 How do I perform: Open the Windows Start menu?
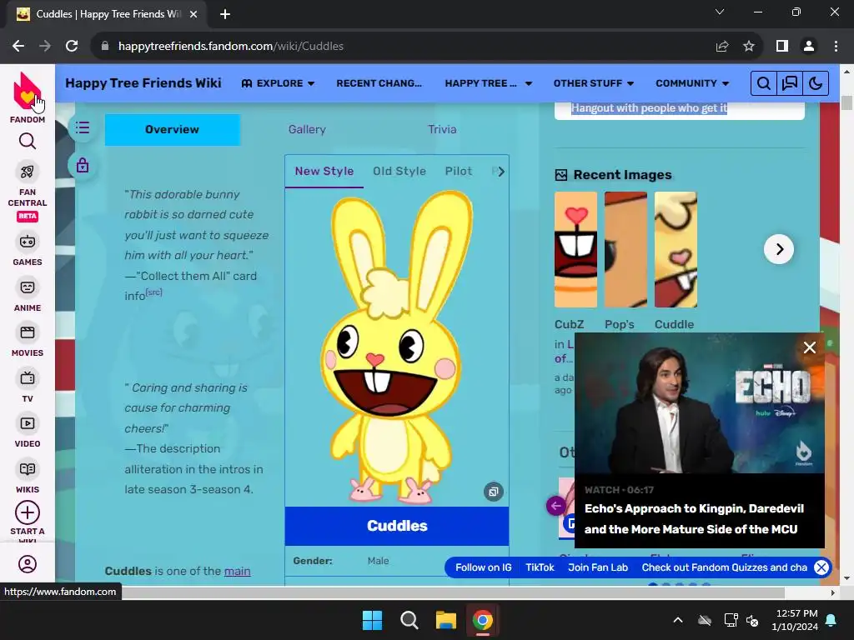(373, 620)
